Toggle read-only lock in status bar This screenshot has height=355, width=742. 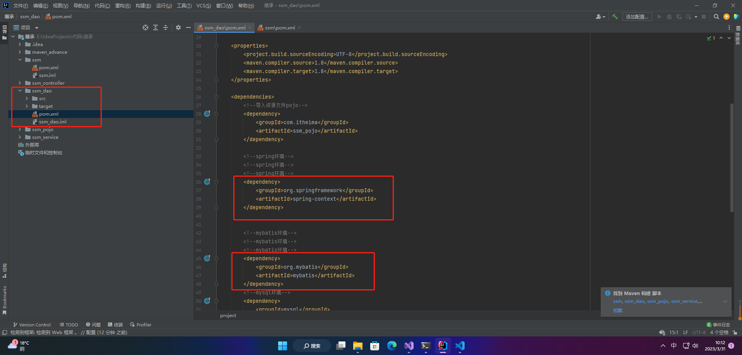click(735, 333)
